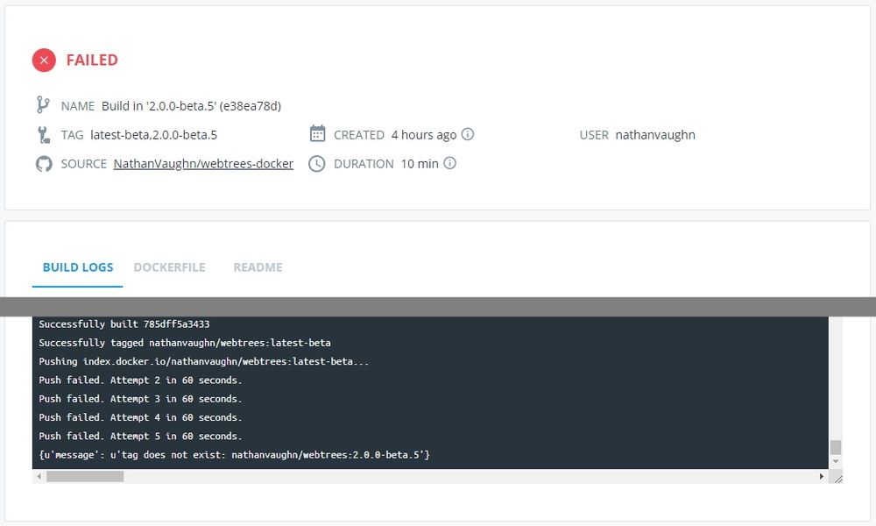Viewport: 876px width, 526px height.
Task: Click the calendar icon beside CREATED
Action: (x=317, y=134)
